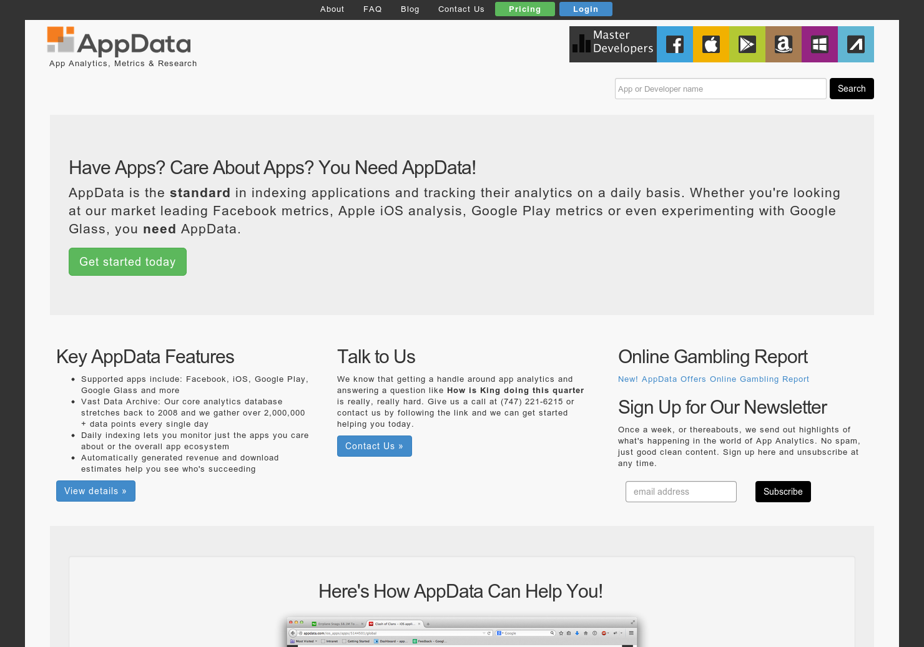924x647 pixels.
Task: Select the Windows platform icon
Action: tap(819, 44)
